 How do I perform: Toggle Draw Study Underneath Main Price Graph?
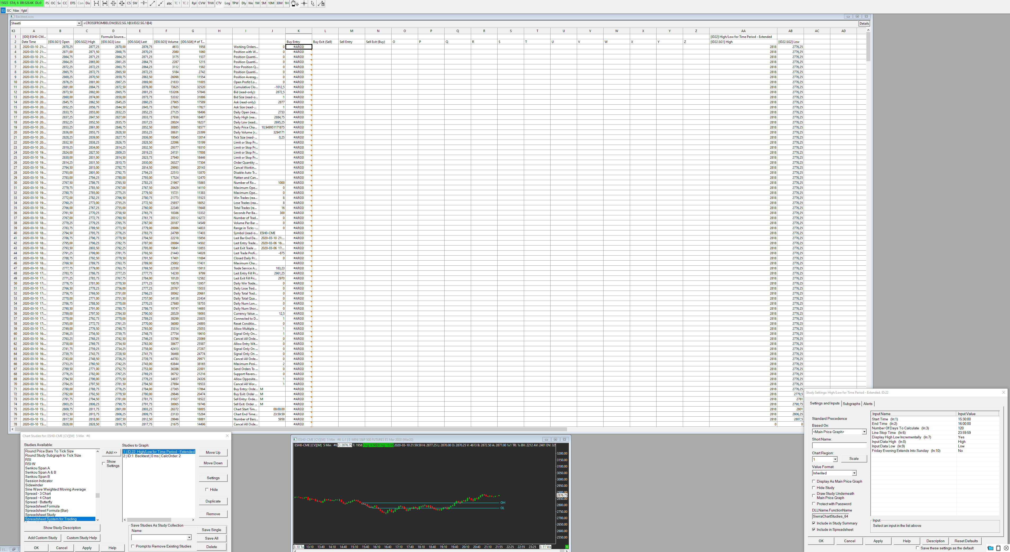[x=814, y=496]
